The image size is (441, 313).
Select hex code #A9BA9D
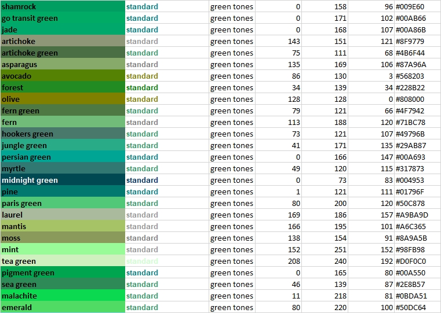coord(412,215)
